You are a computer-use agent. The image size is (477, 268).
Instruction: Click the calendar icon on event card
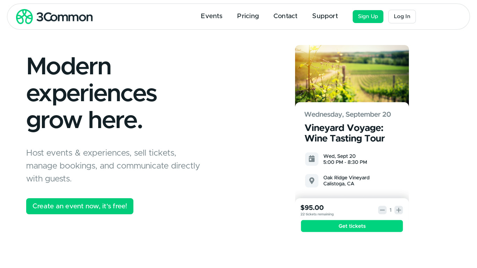click(311, 159)
